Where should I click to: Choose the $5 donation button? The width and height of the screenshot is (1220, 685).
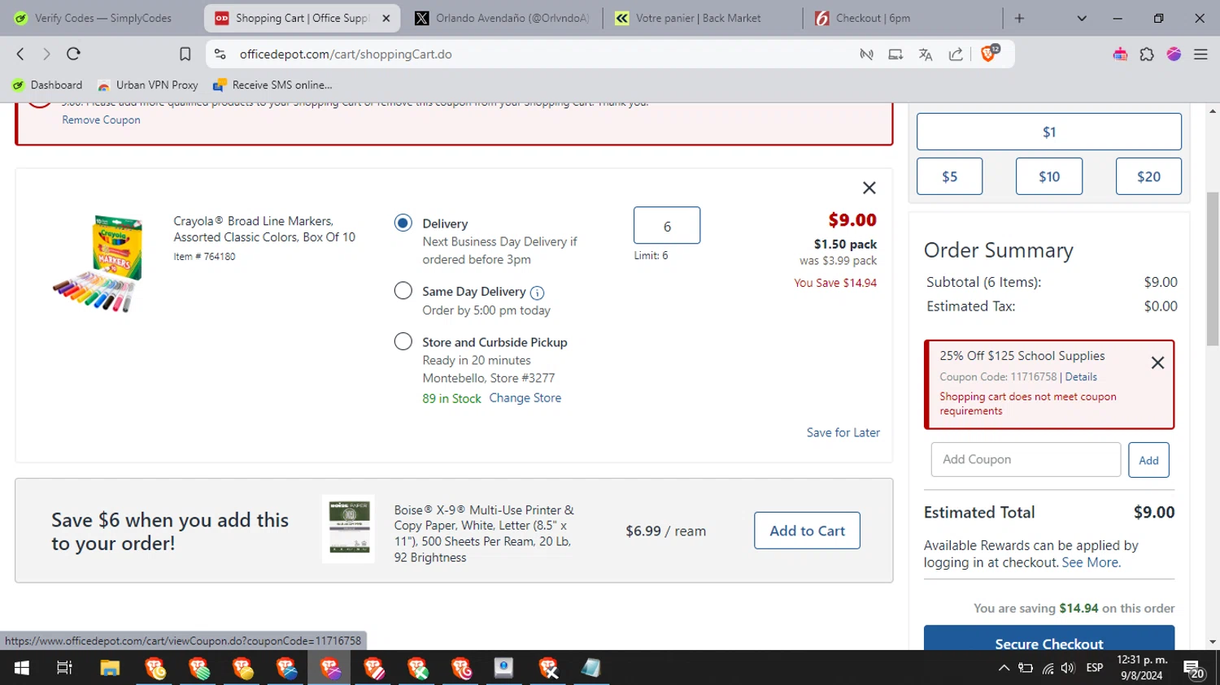coord(949,176)
